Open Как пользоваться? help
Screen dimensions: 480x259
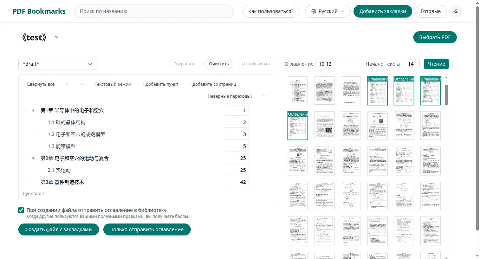pyautogui.click(x=271, y=11)
